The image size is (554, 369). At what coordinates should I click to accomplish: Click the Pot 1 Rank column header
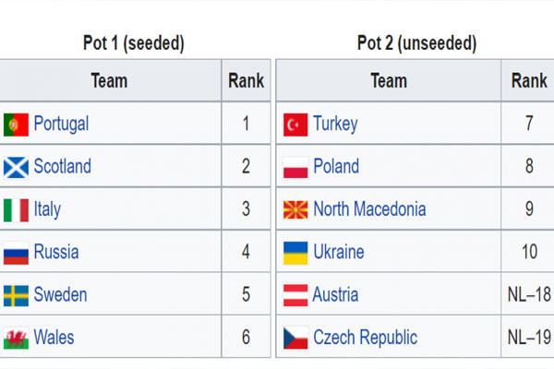(x=247, y=80)
